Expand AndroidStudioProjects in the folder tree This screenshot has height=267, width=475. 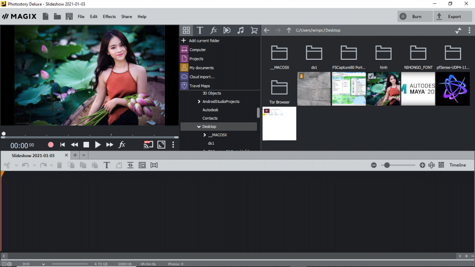click(199, 102)
